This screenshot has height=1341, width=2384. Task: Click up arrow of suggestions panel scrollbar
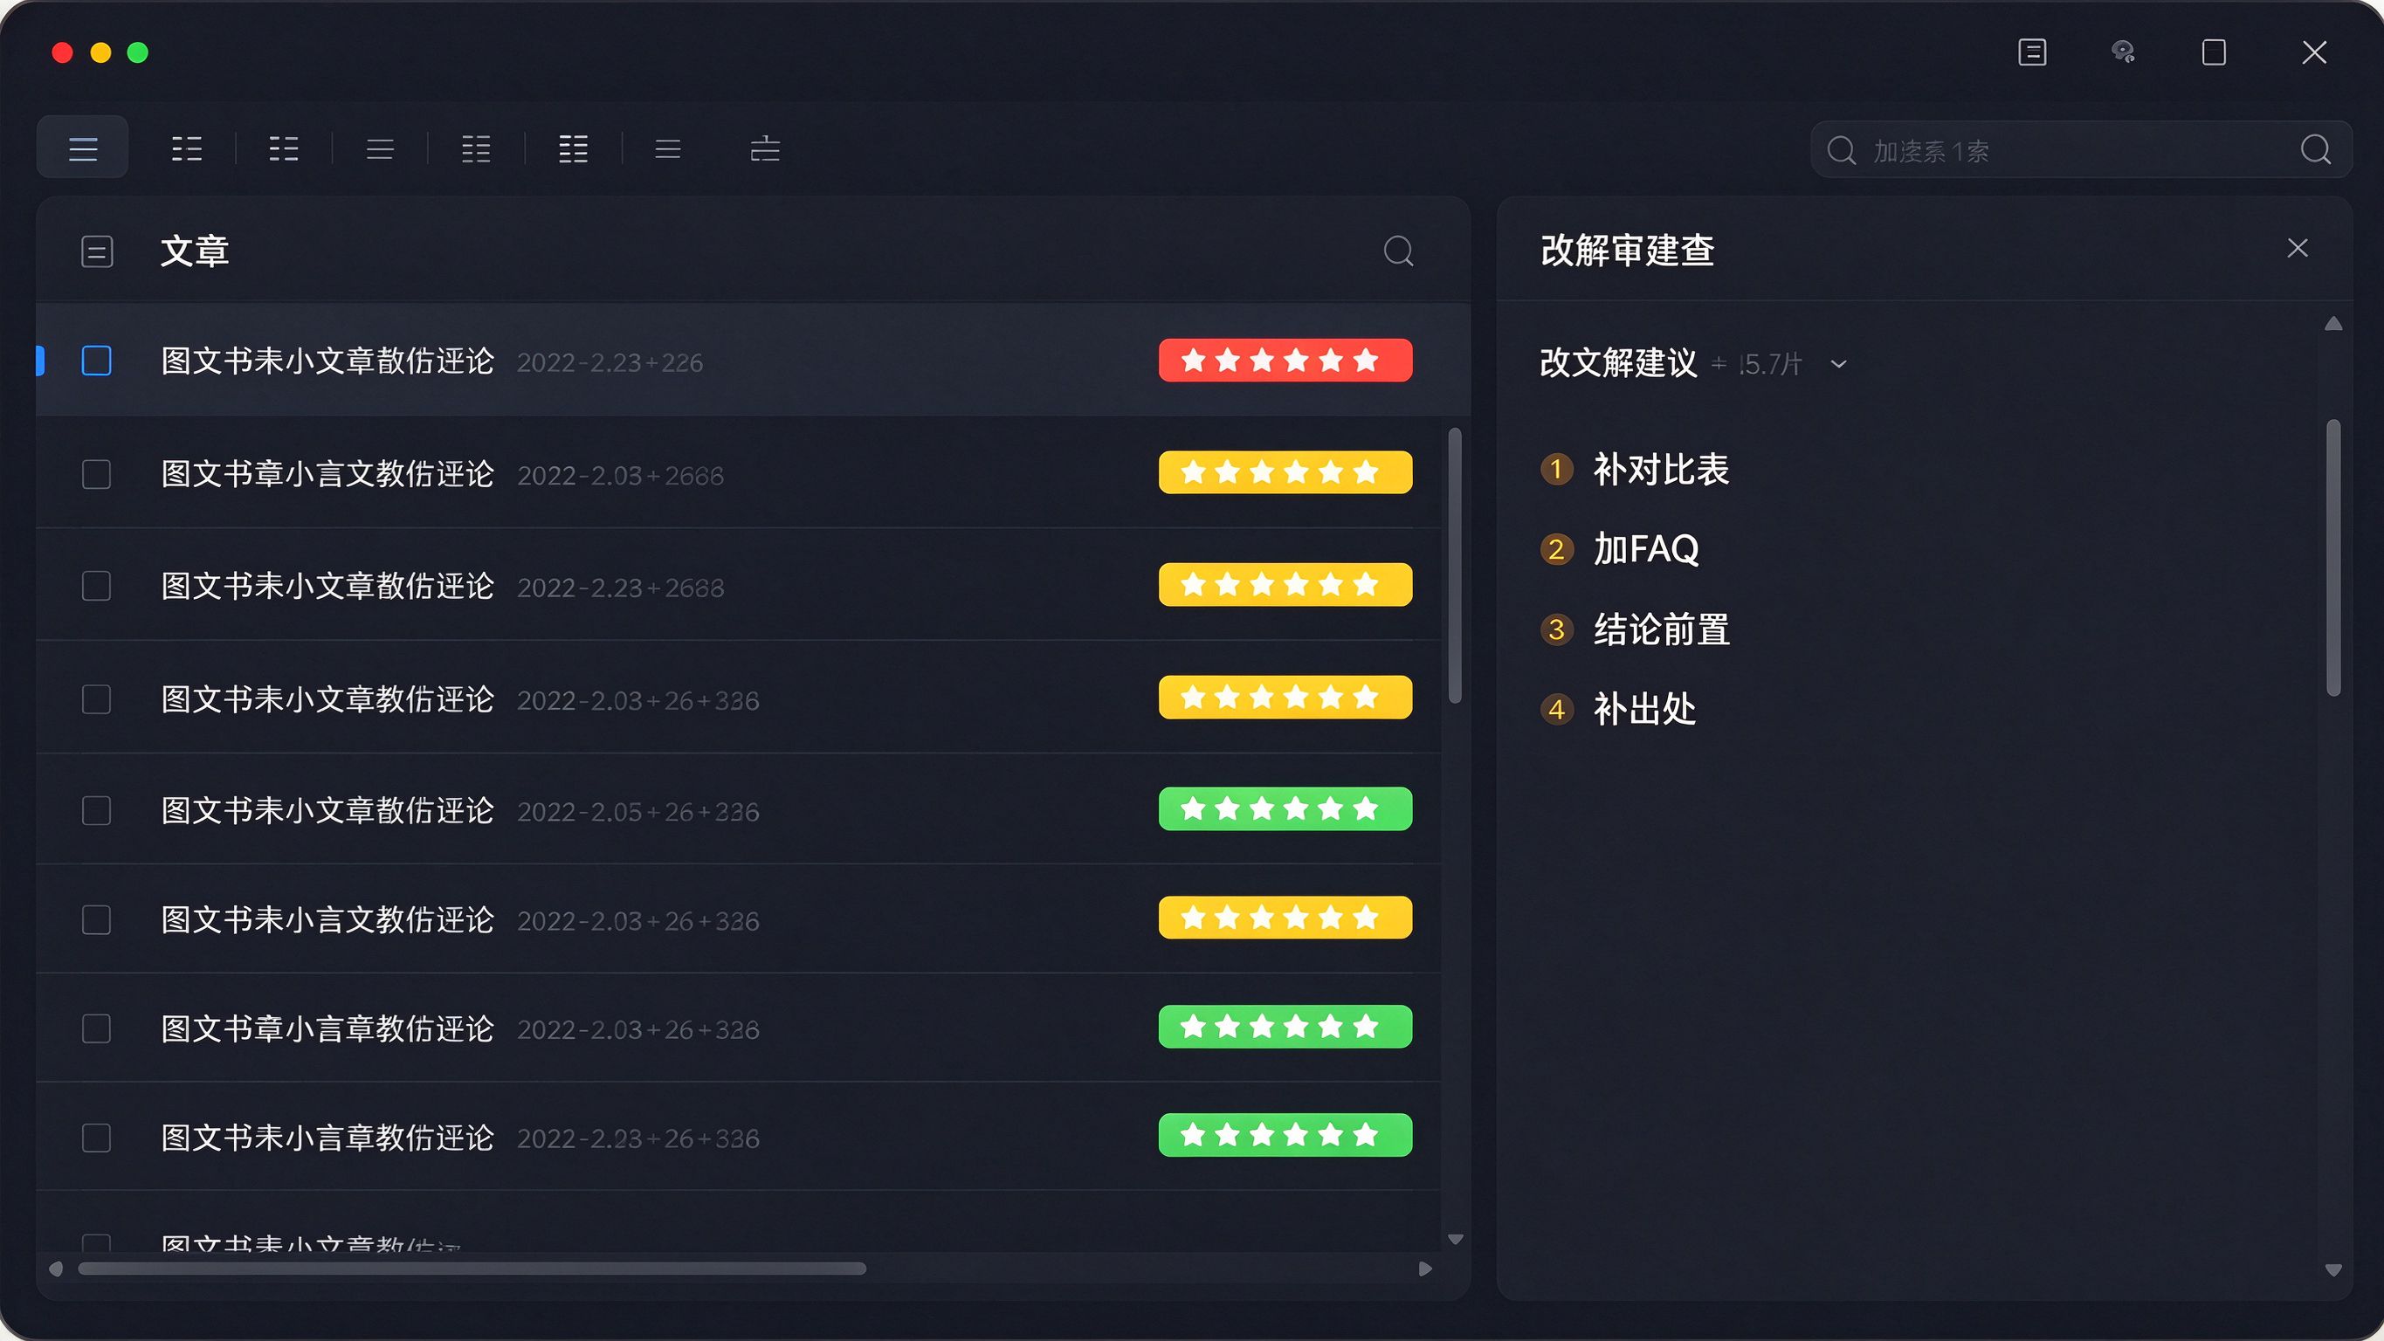(x=2333, y=324)
